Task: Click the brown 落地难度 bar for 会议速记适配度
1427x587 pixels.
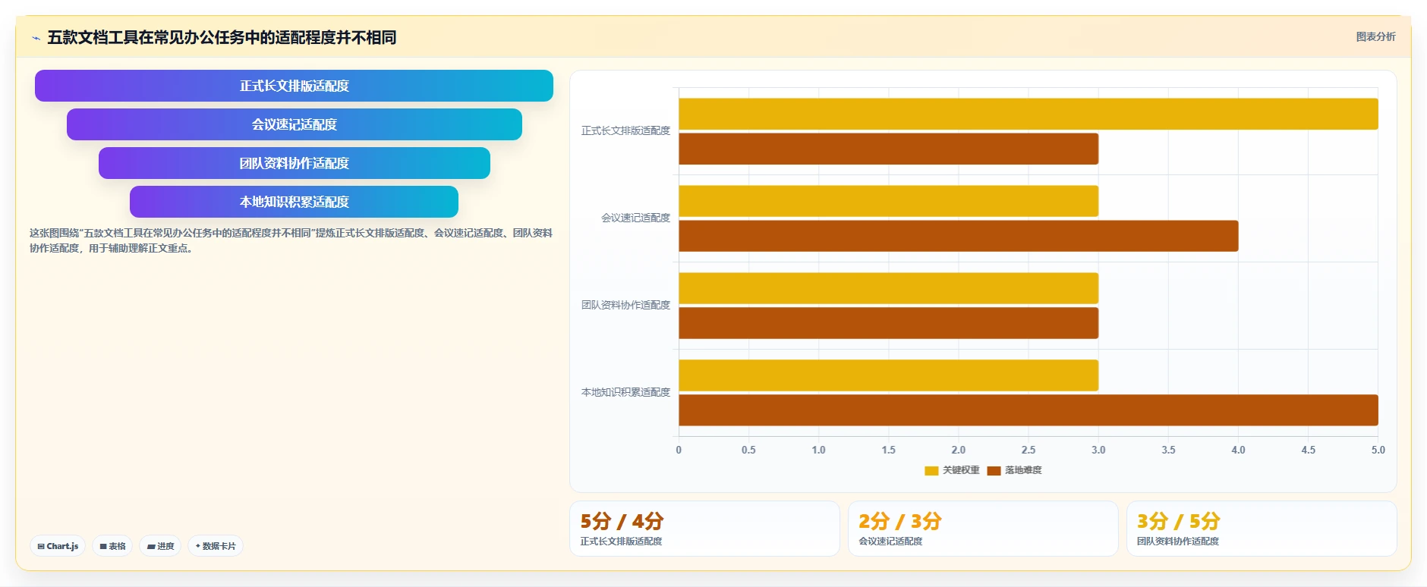Action: coord(958,236)
